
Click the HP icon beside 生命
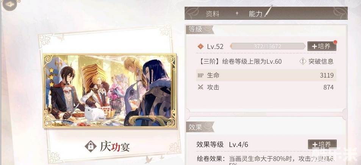pyautogui.click(x=200, y=76)
